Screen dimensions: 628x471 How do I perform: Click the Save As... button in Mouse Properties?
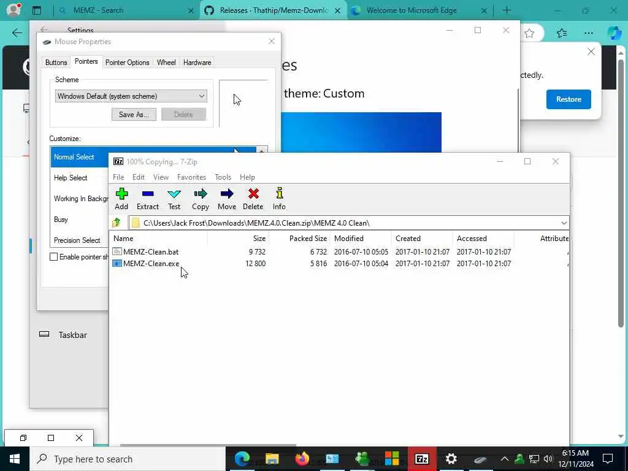click(x=134, y=115)
